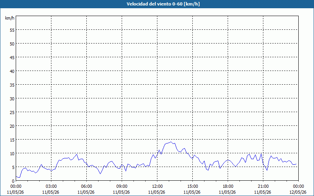Click the 'km/h' axis unit label
The height and width of the screenshot is (196, 314).
tap(9, 18)
